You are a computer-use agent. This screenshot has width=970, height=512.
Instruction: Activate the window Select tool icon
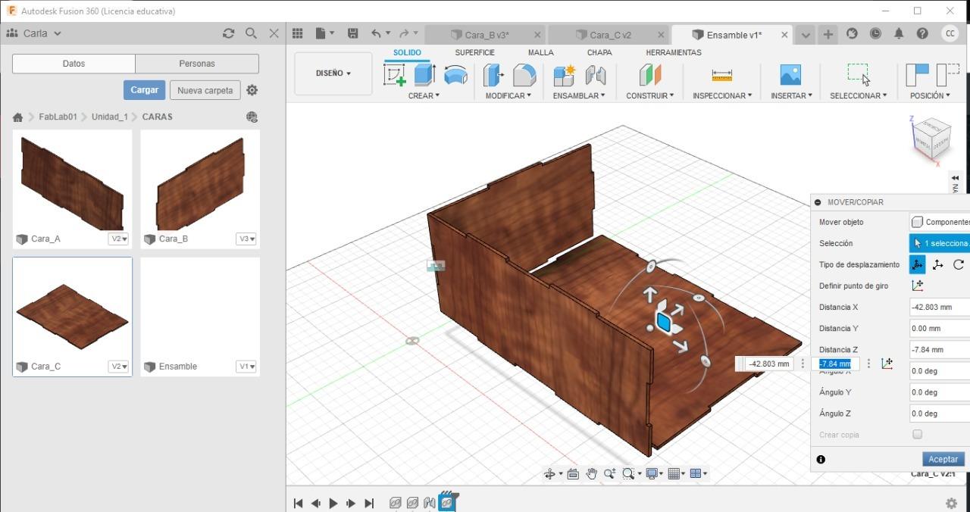click(858, 73)
